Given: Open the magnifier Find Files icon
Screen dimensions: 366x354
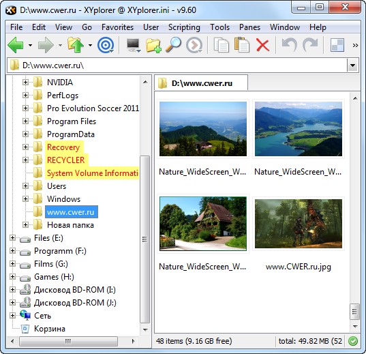Looking at the screenshot, I should (x=173, y=44).
